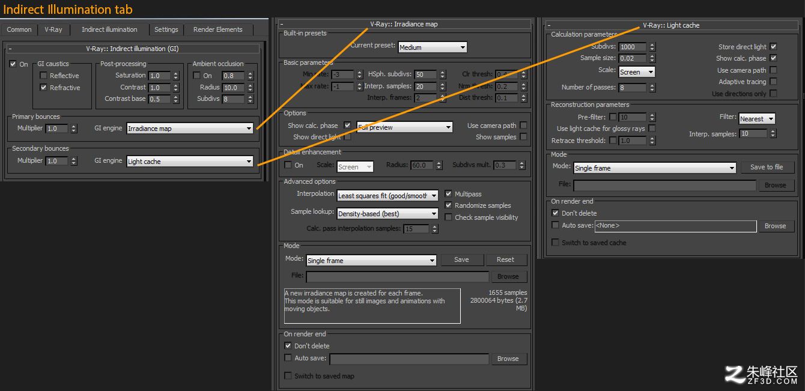Viewport: 805px width, 391px height.
Task: Toggle the Multipass checkbox
Action: 448,194
